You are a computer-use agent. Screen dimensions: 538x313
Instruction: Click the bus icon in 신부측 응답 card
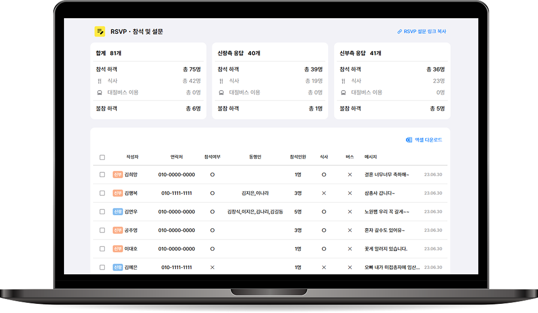[x=343, y=92]
